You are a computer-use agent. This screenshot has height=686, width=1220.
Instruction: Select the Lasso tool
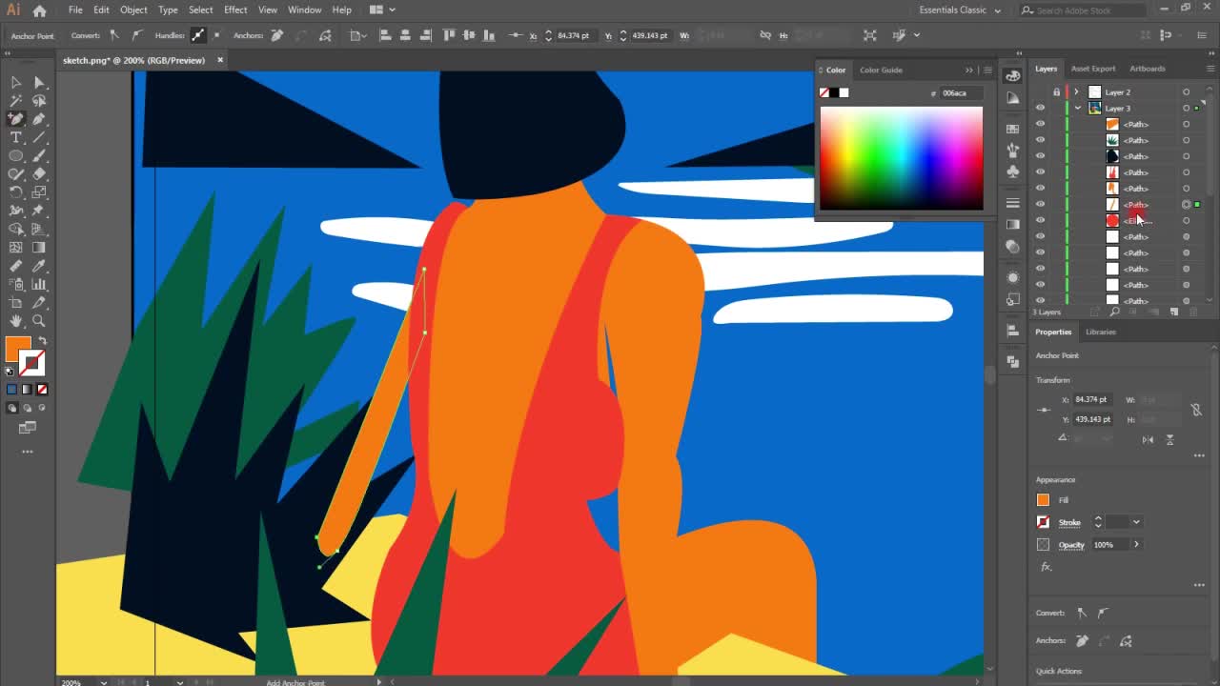[39, 101]
